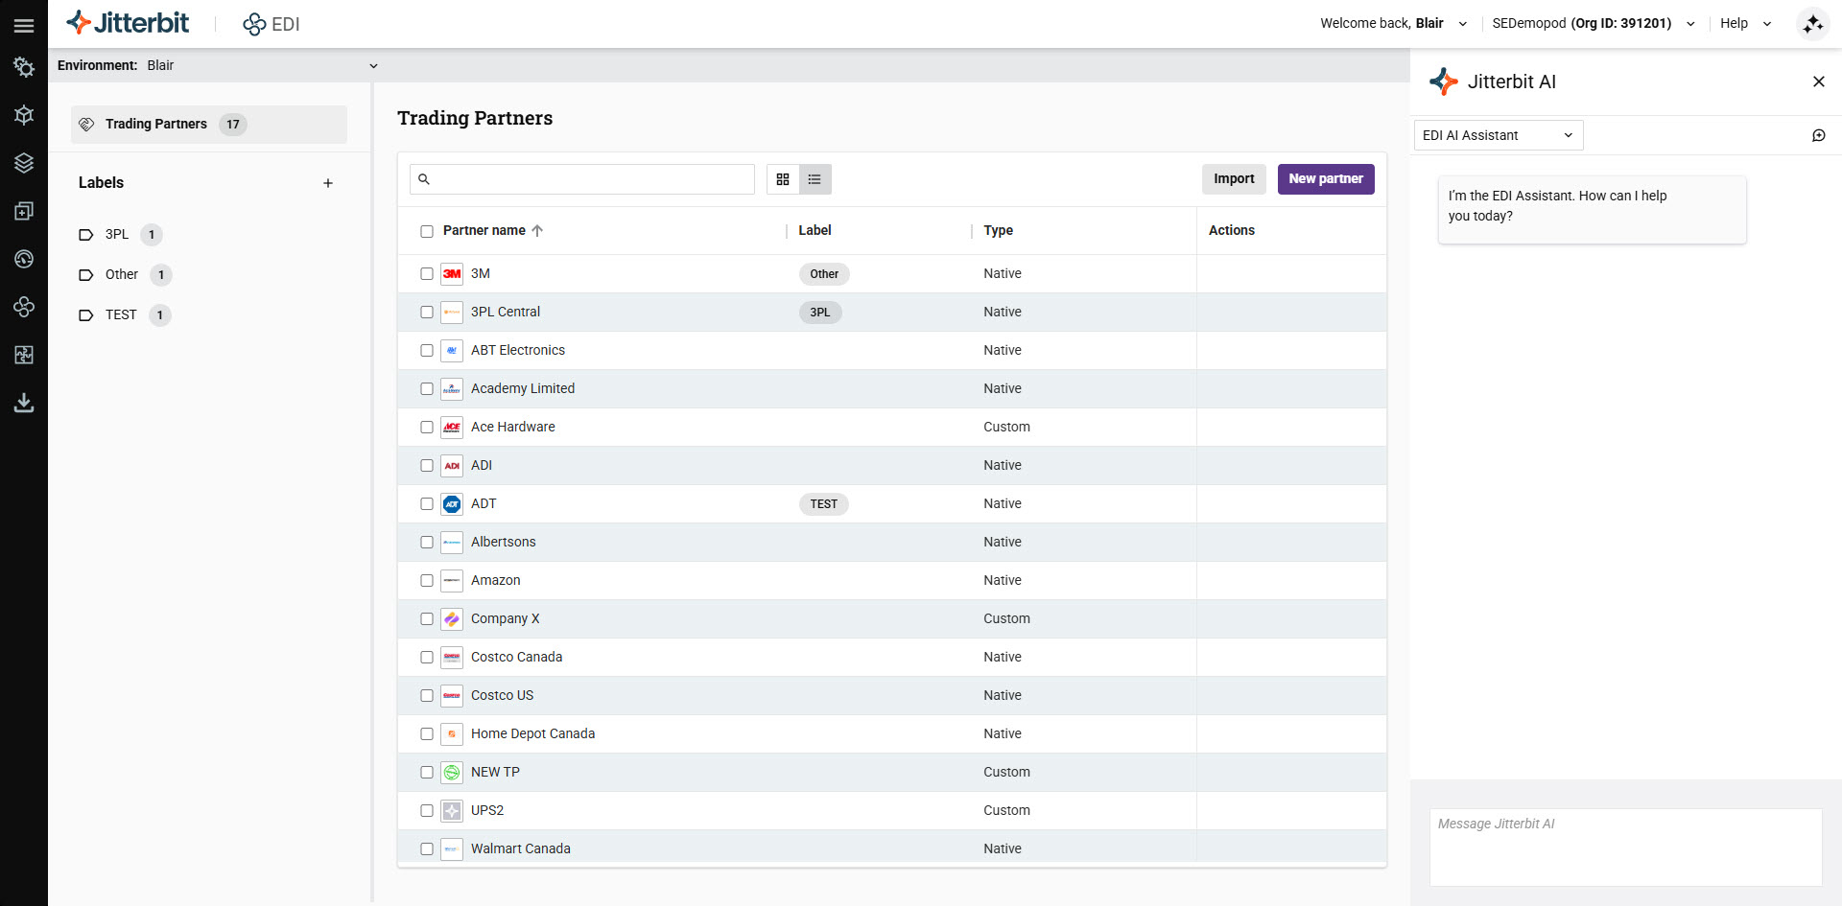Click the EDI Assistant greeting message
This screenshot has height=906, width=1842.
click(x=1592, y=210)
